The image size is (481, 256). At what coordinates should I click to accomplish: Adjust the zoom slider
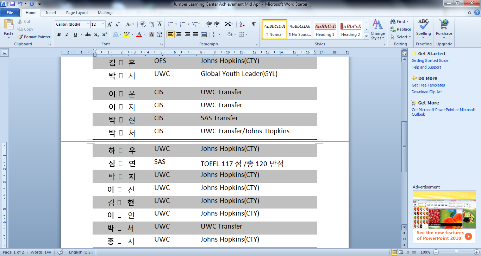click(457, 252)
